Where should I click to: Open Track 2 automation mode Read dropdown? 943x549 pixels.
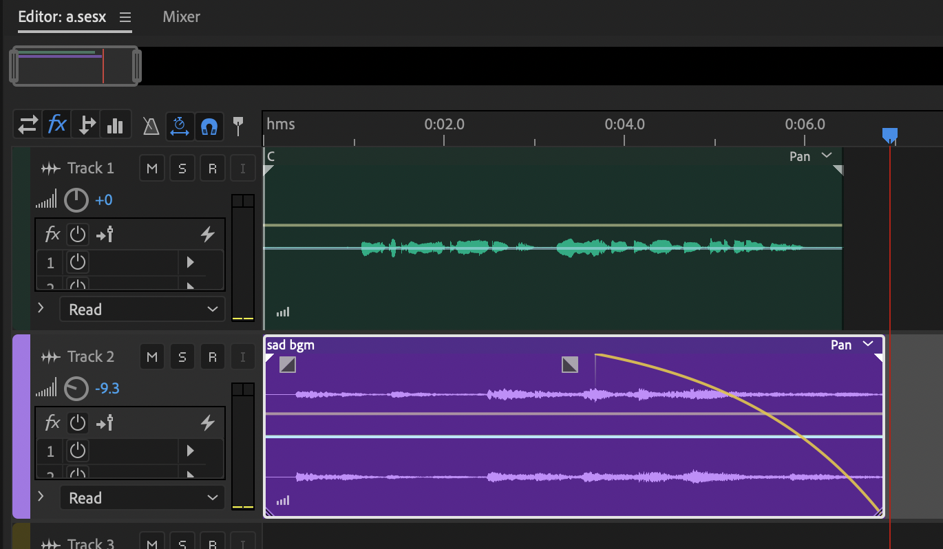pos(142,498)
